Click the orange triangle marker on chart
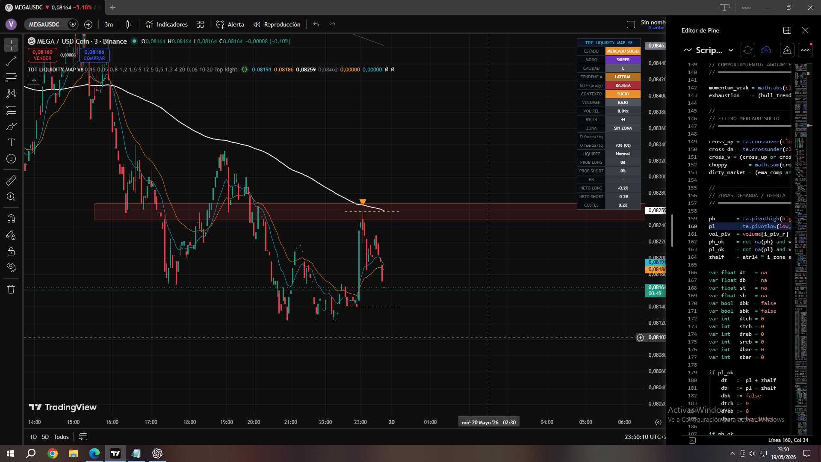821x462 pixels. [x=363, y=202]
